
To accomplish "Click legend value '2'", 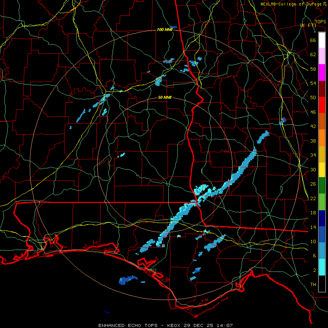I will [x=315, y=270].
